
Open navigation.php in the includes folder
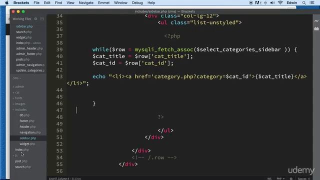(30, 132)
